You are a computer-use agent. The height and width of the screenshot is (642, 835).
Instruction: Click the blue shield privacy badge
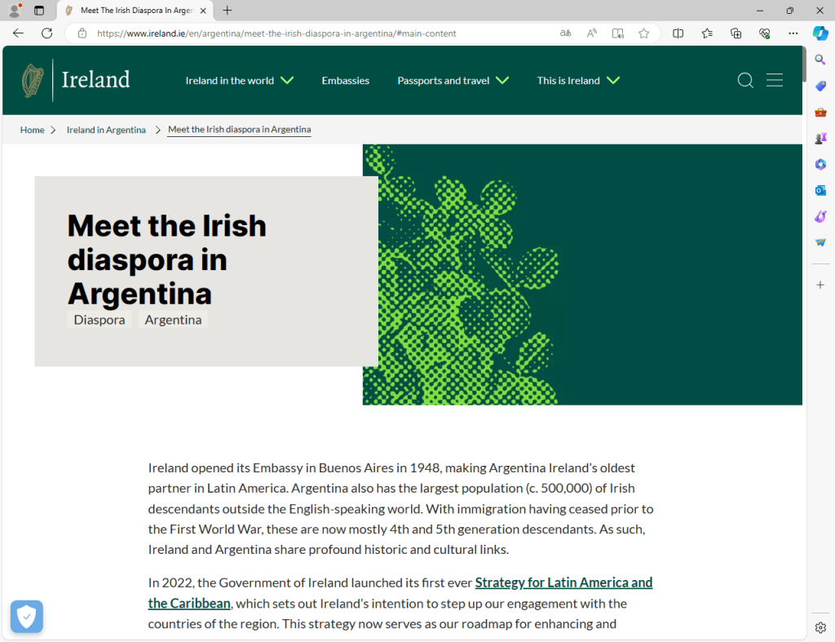pos(27,617)
